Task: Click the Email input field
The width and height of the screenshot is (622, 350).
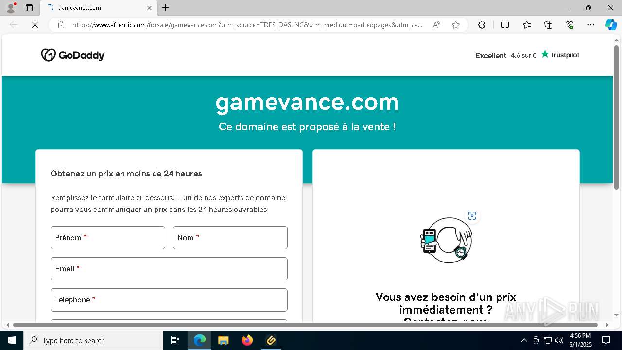Action: coord(169,269)
